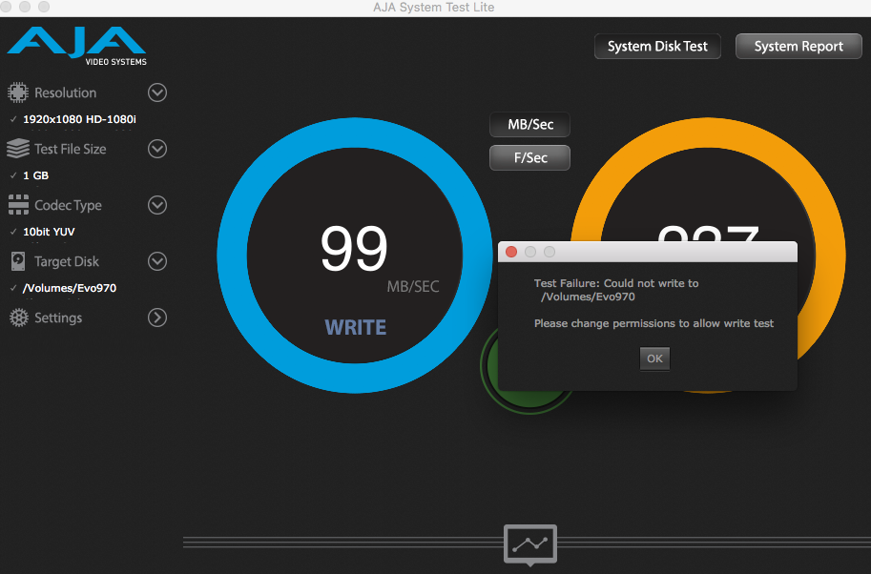Click the Test File Size stack icon
The height and width of the screenshot is (574, 871).
coord(18,149)
